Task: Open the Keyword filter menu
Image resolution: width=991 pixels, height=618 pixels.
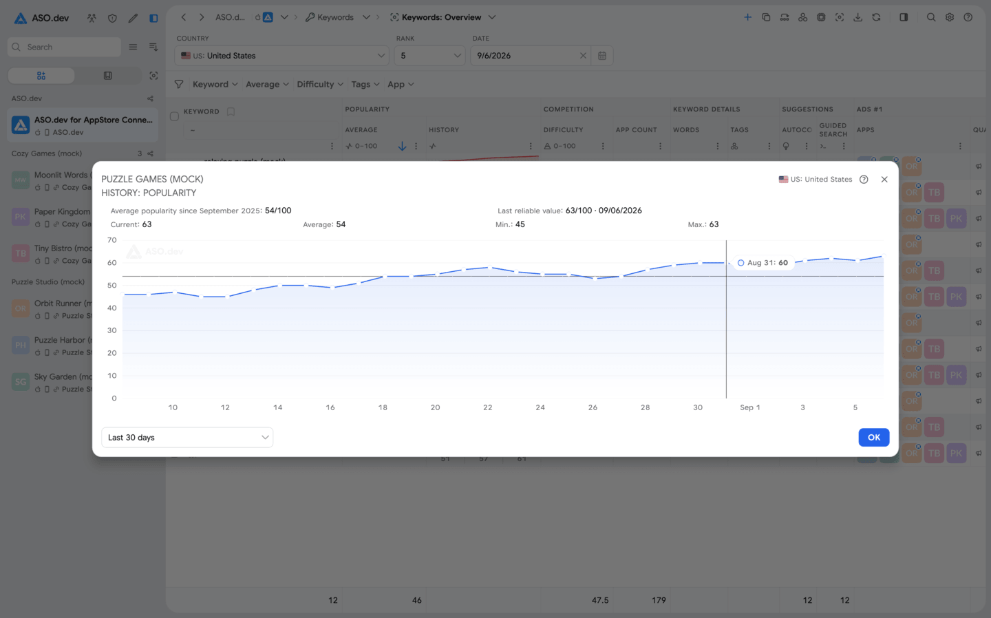Action: pyautogui.click(x=215, y=85)
